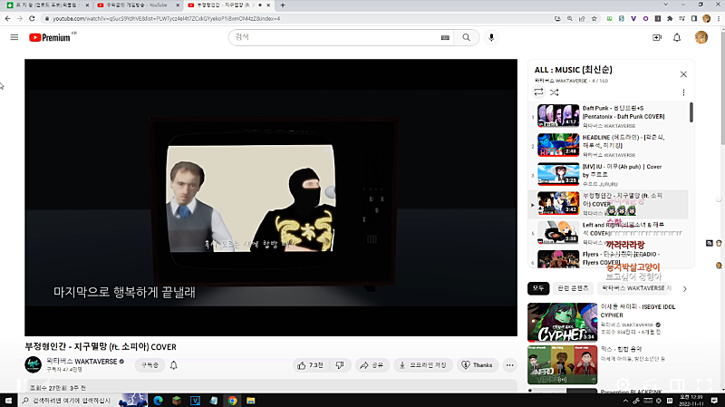Image resolution: width=725 pixels, height=407 pixels.
Task: Open player settings gear
Action: 623,384
